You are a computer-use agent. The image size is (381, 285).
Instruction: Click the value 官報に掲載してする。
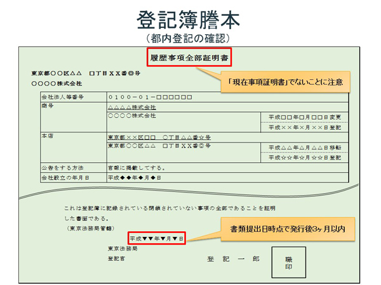click(x=137, y=168)
